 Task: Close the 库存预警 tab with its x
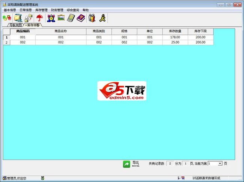[26, 25]
